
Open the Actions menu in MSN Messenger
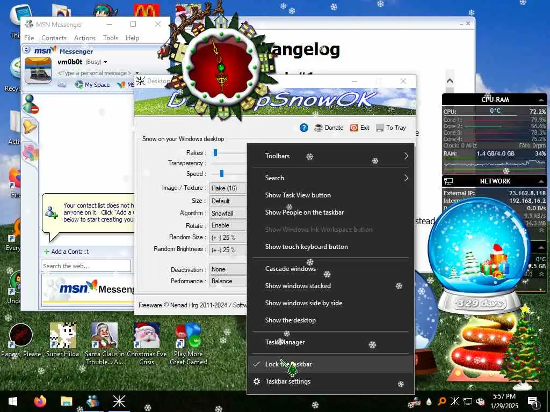[84, 38]
